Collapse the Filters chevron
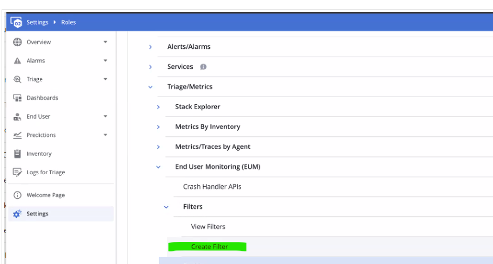The height and width of the screenshot is (264, 493). [166, 207]
